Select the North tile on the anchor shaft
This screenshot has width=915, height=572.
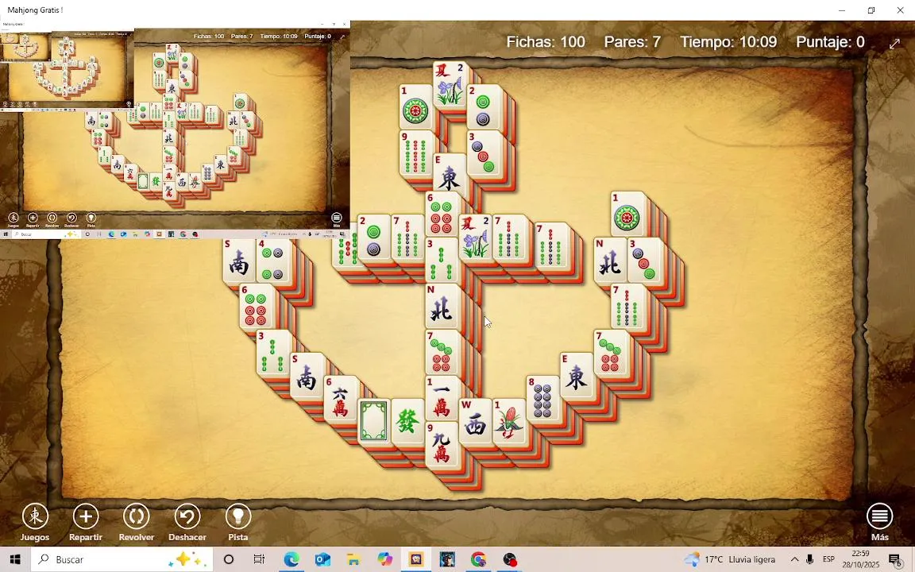(442, 306)
